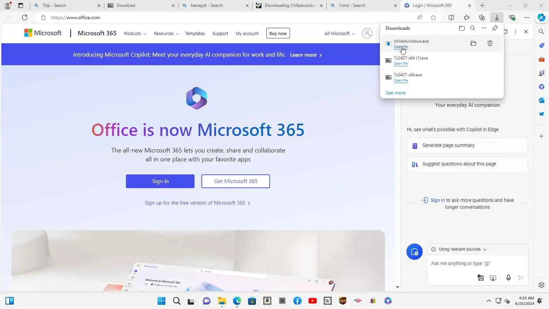Open Browser essentials
This screenshot has height=309, width=549.
512,18
